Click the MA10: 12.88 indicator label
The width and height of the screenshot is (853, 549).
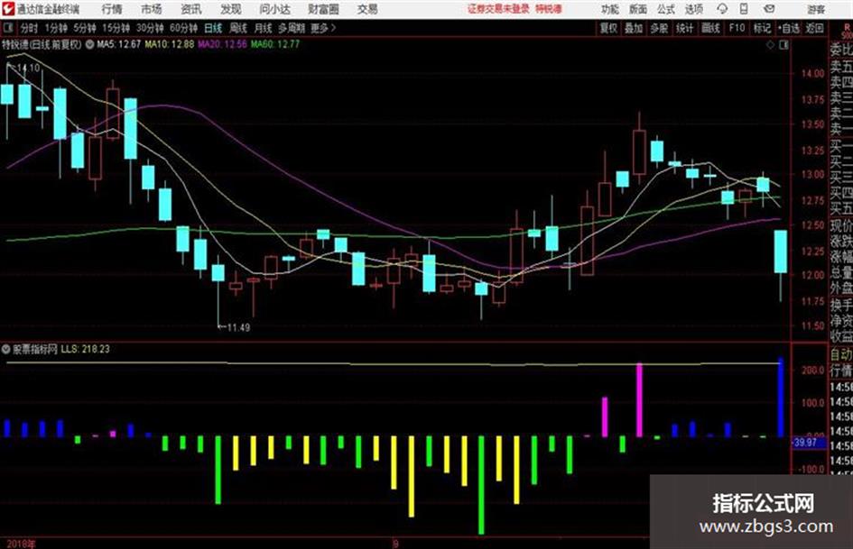click(x=169, y=44)
